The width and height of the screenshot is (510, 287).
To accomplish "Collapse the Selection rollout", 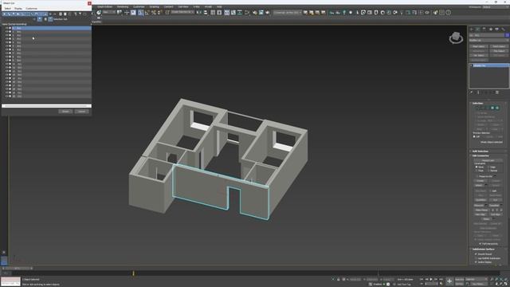I will pos(478,103).
